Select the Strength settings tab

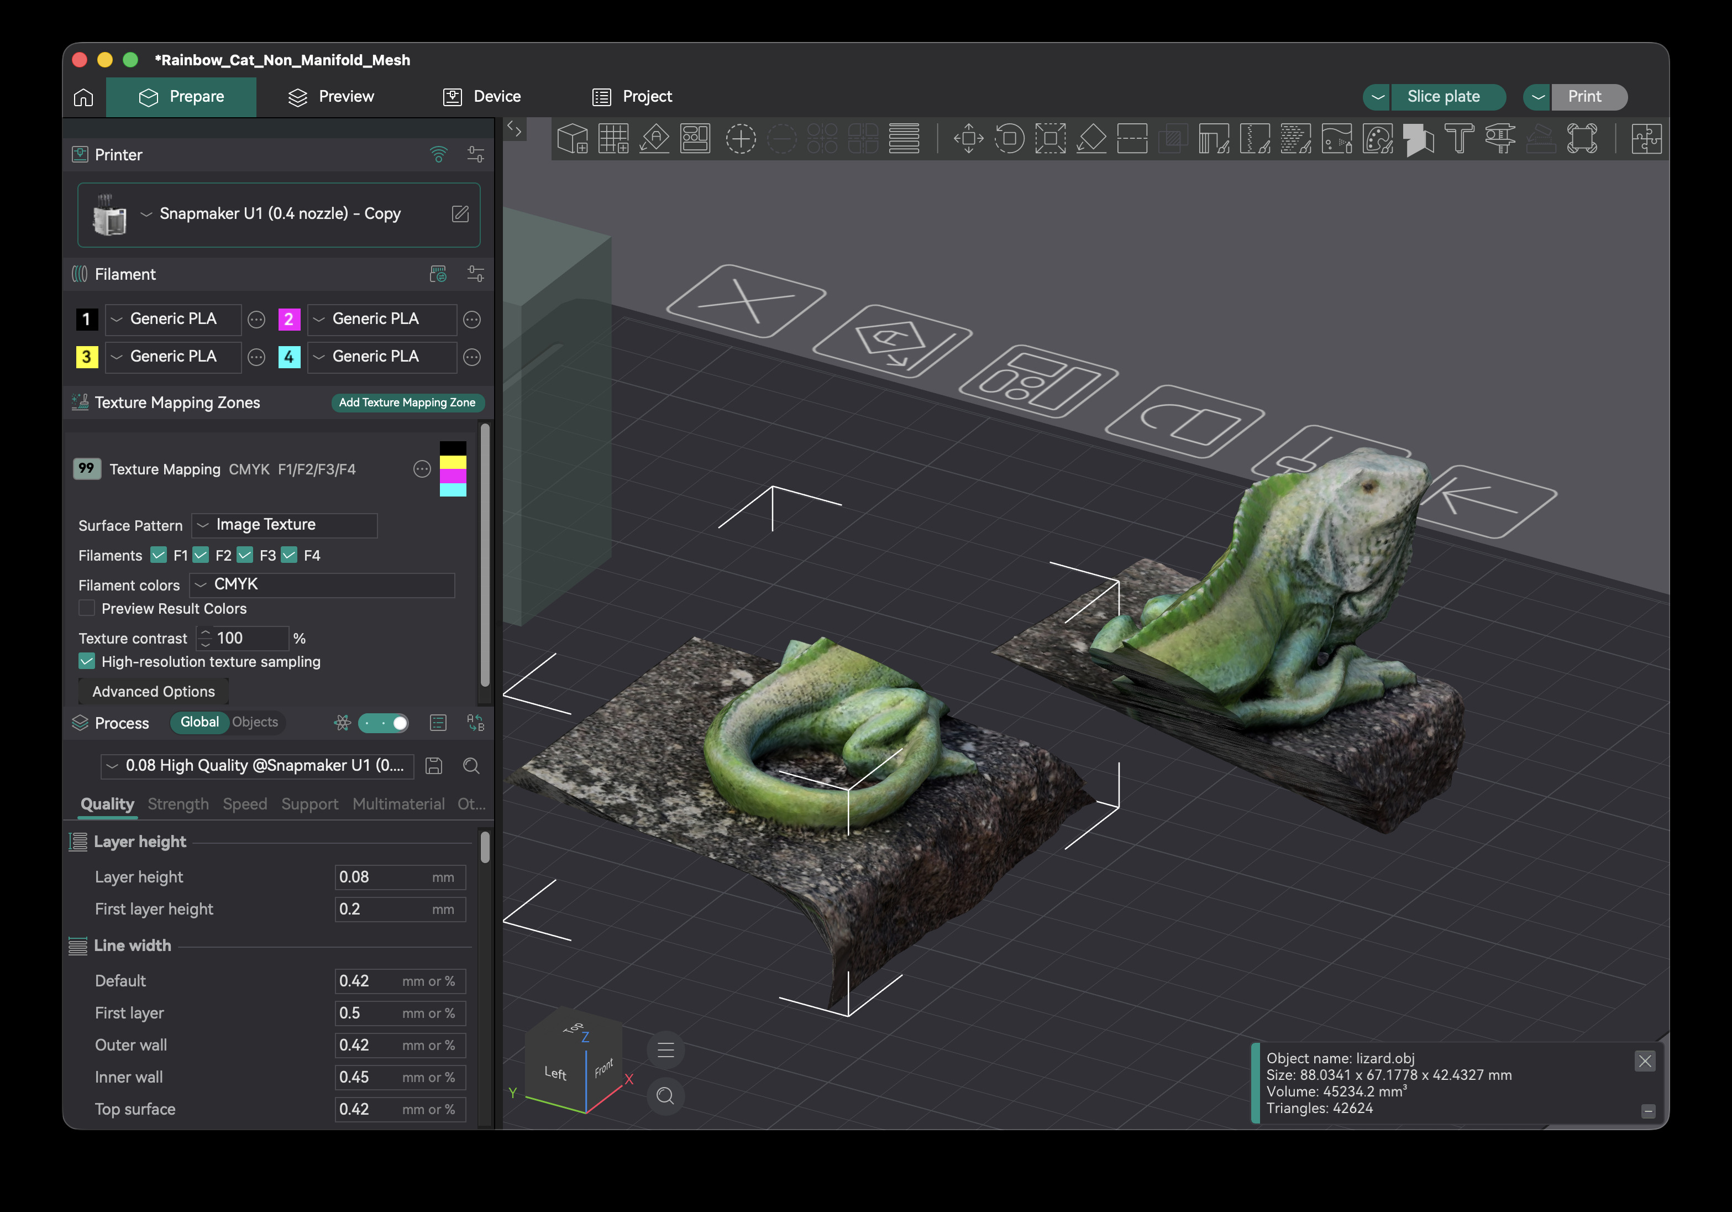[178, 804]
